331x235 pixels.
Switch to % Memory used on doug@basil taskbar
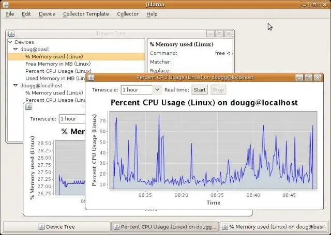[x=274, y=227]
